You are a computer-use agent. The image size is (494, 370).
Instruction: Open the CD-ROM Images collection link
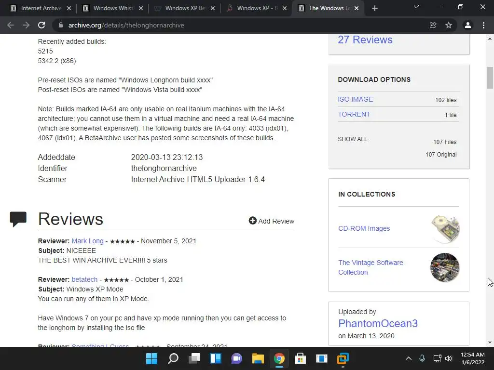pos(364,228)
